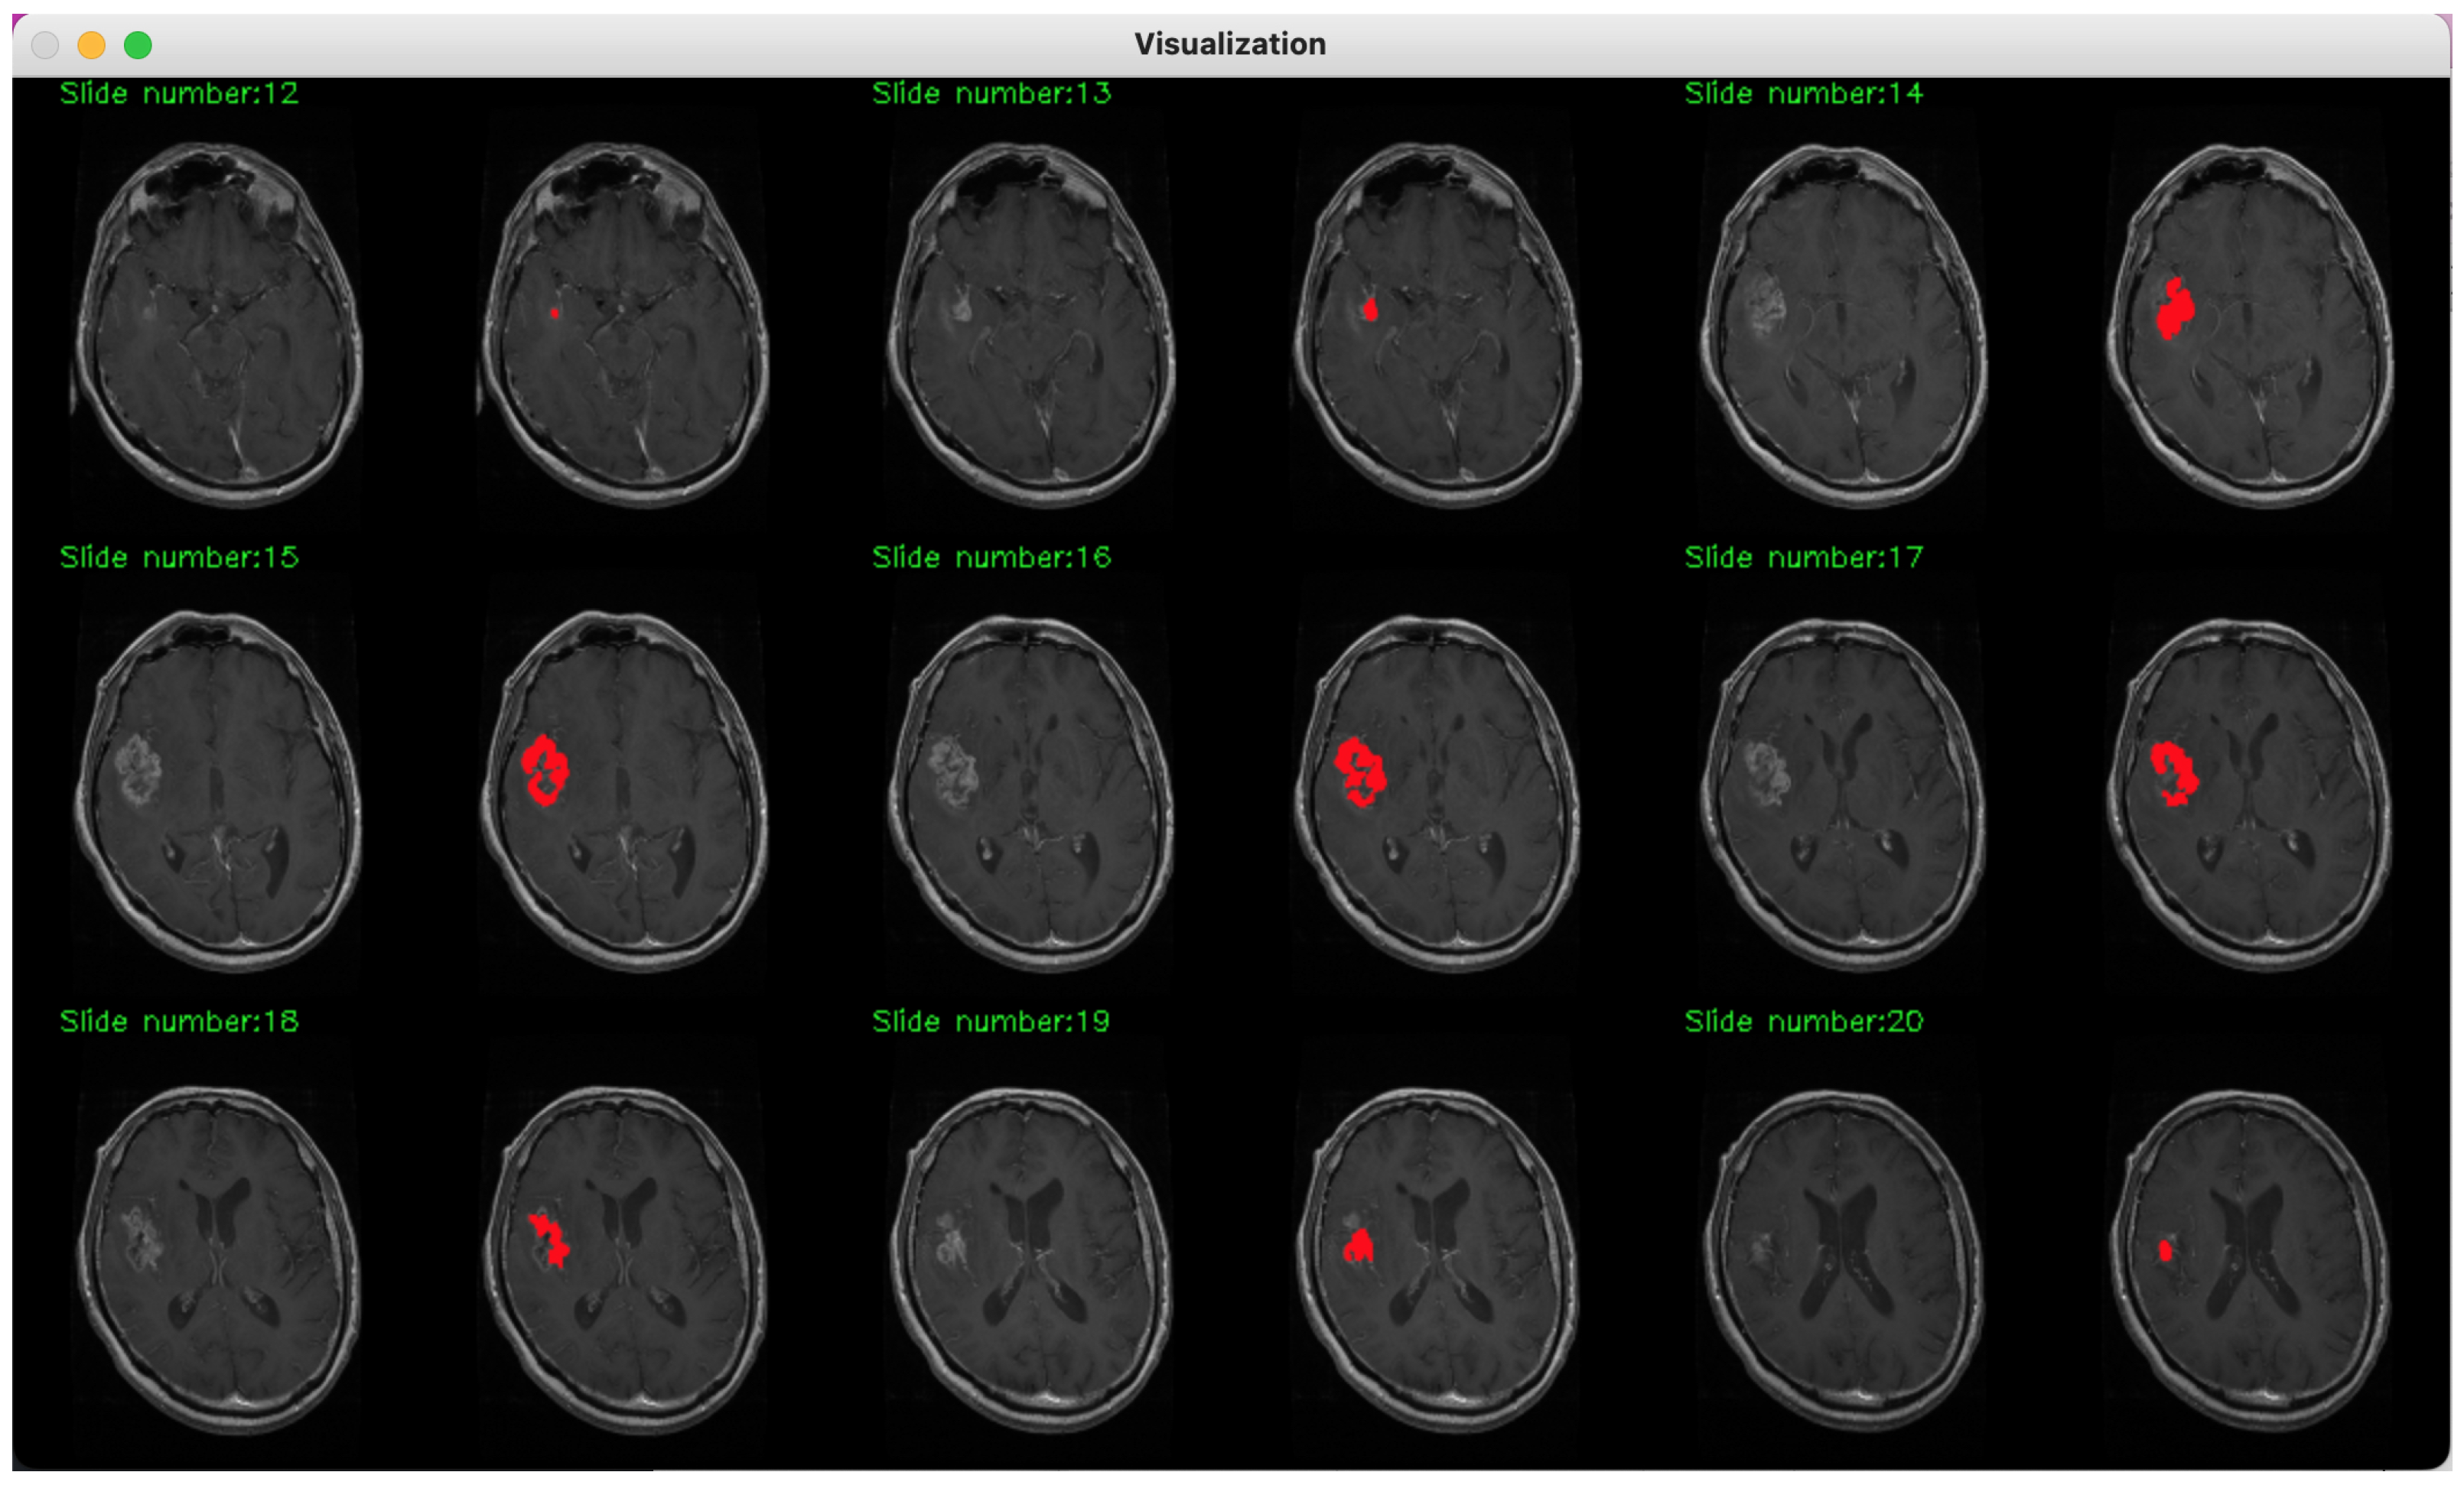Click the yellow minimize window button

click(91, 45)
